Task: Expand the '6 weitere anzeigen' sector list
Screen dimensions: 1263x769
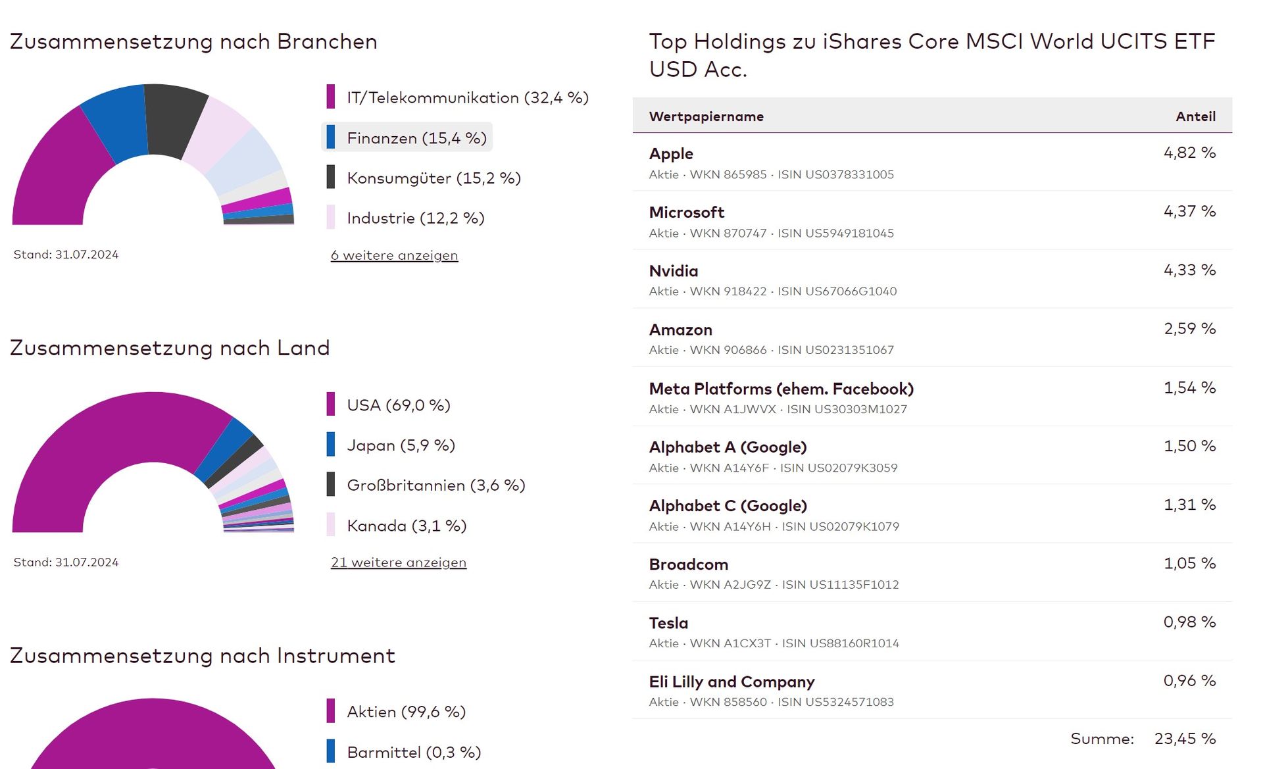Action: click(x=394, y=255)
